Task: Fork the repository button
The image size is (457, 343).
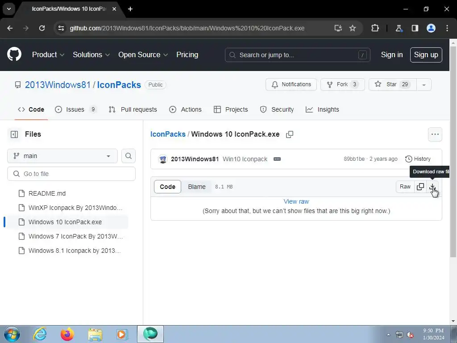Action: pyautogui.click(x=342, y=84)
